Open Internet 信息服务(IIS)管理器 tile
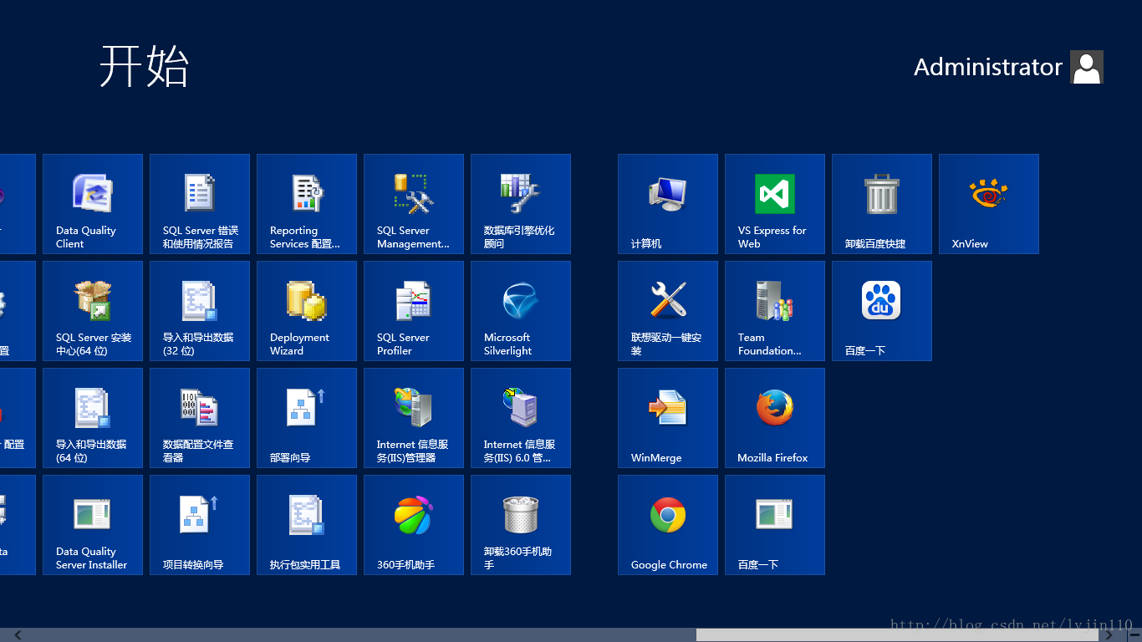Image resolution: width=1142 pixels, height=642 pixels. 414,418
